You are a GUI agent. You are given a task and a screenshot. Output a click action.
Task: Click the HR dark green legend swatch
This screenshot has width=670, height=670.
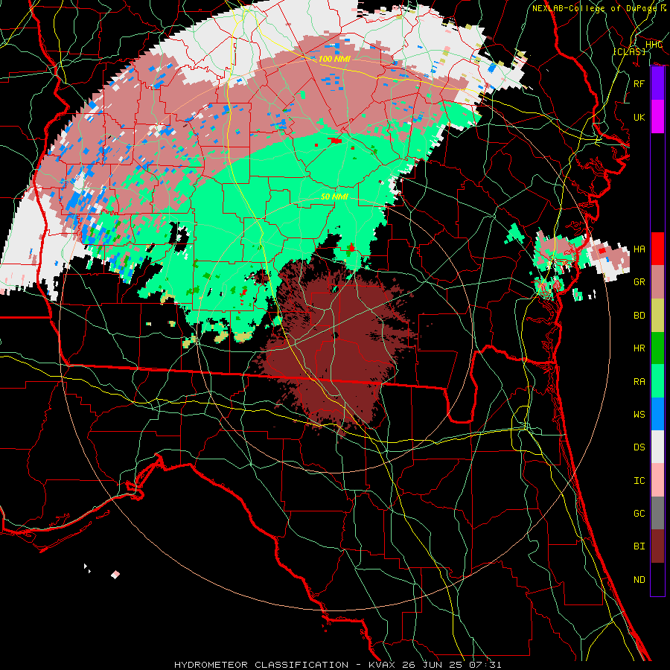[x=657, y=348]
